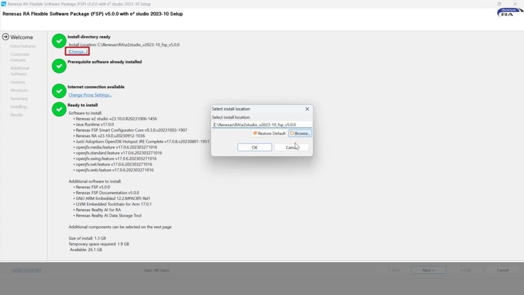Click 'openjfx.standard.feature' list entry
The width and height of the screenshot is (524, 295).
[118, 153]
